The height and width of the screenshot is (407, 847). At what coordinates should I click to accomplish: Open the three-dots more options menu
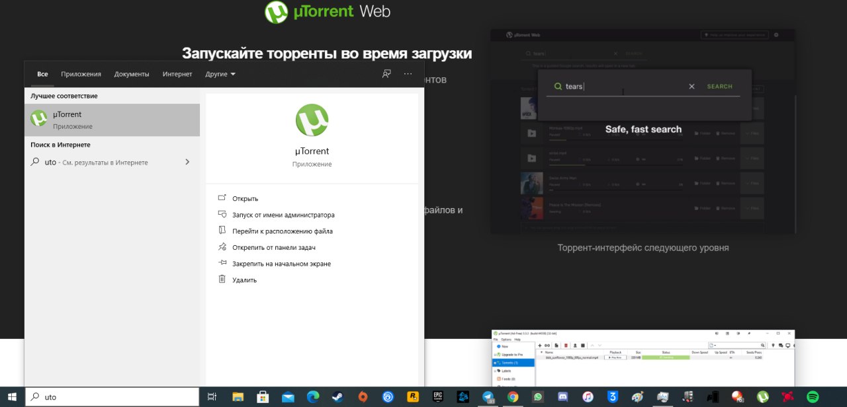coord(408,74)
